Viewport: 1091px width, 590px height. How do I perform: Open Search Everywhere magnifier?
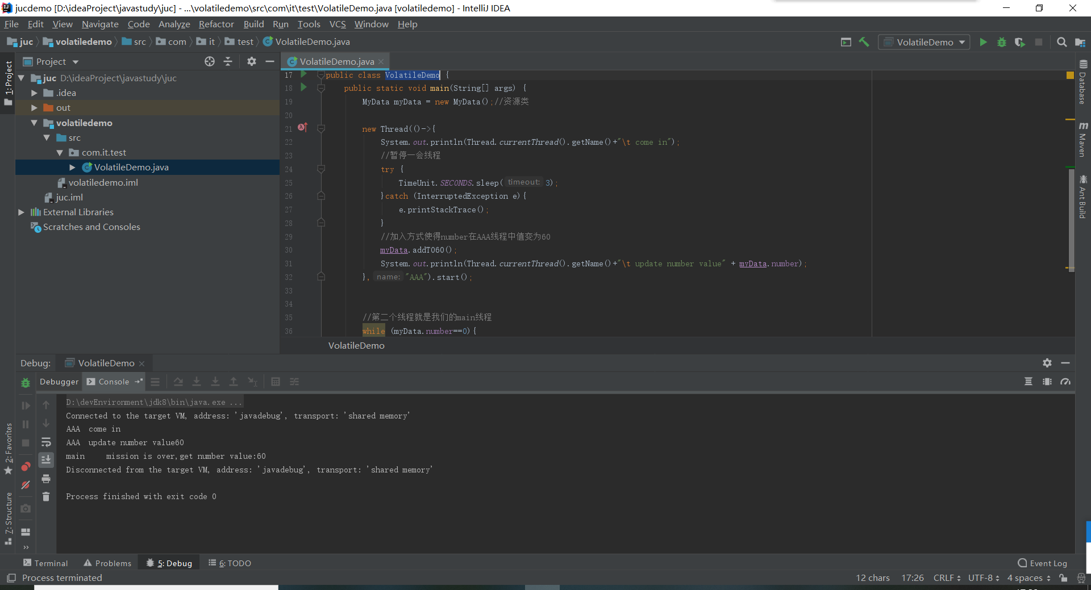coord(1061,42)
